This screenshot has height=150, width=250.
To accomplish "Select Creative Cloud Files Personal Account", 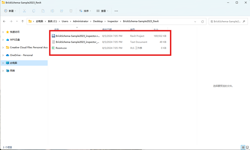I will click(27, 47).
